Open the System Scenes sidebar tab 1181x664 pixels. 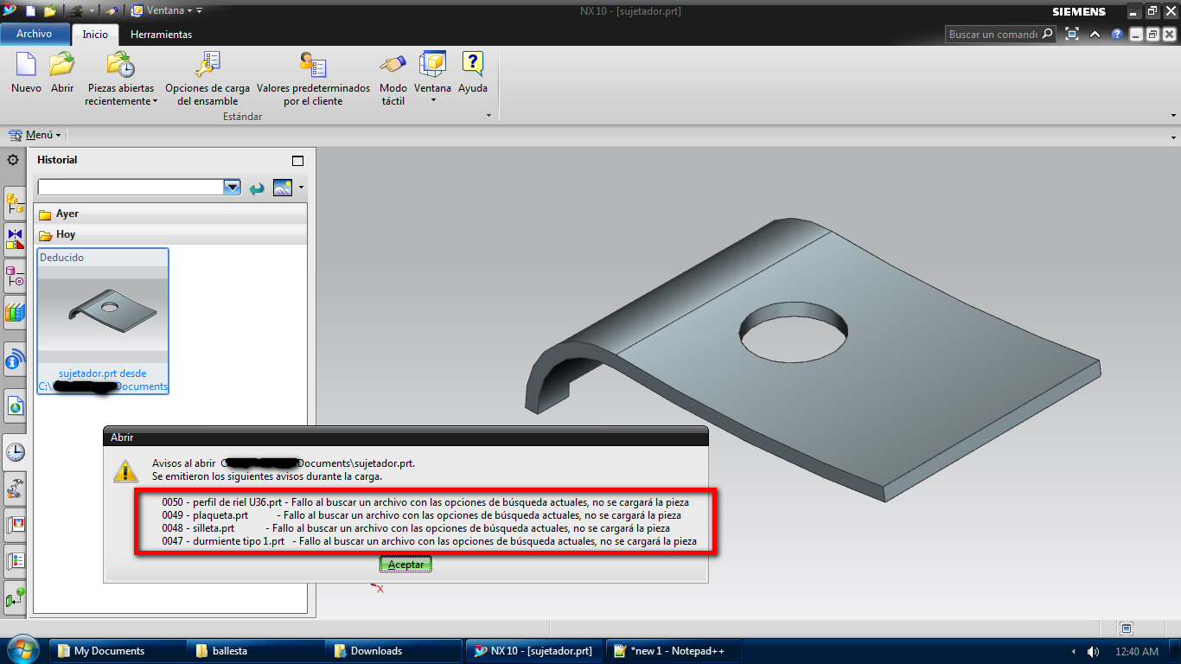click(15, 597)
